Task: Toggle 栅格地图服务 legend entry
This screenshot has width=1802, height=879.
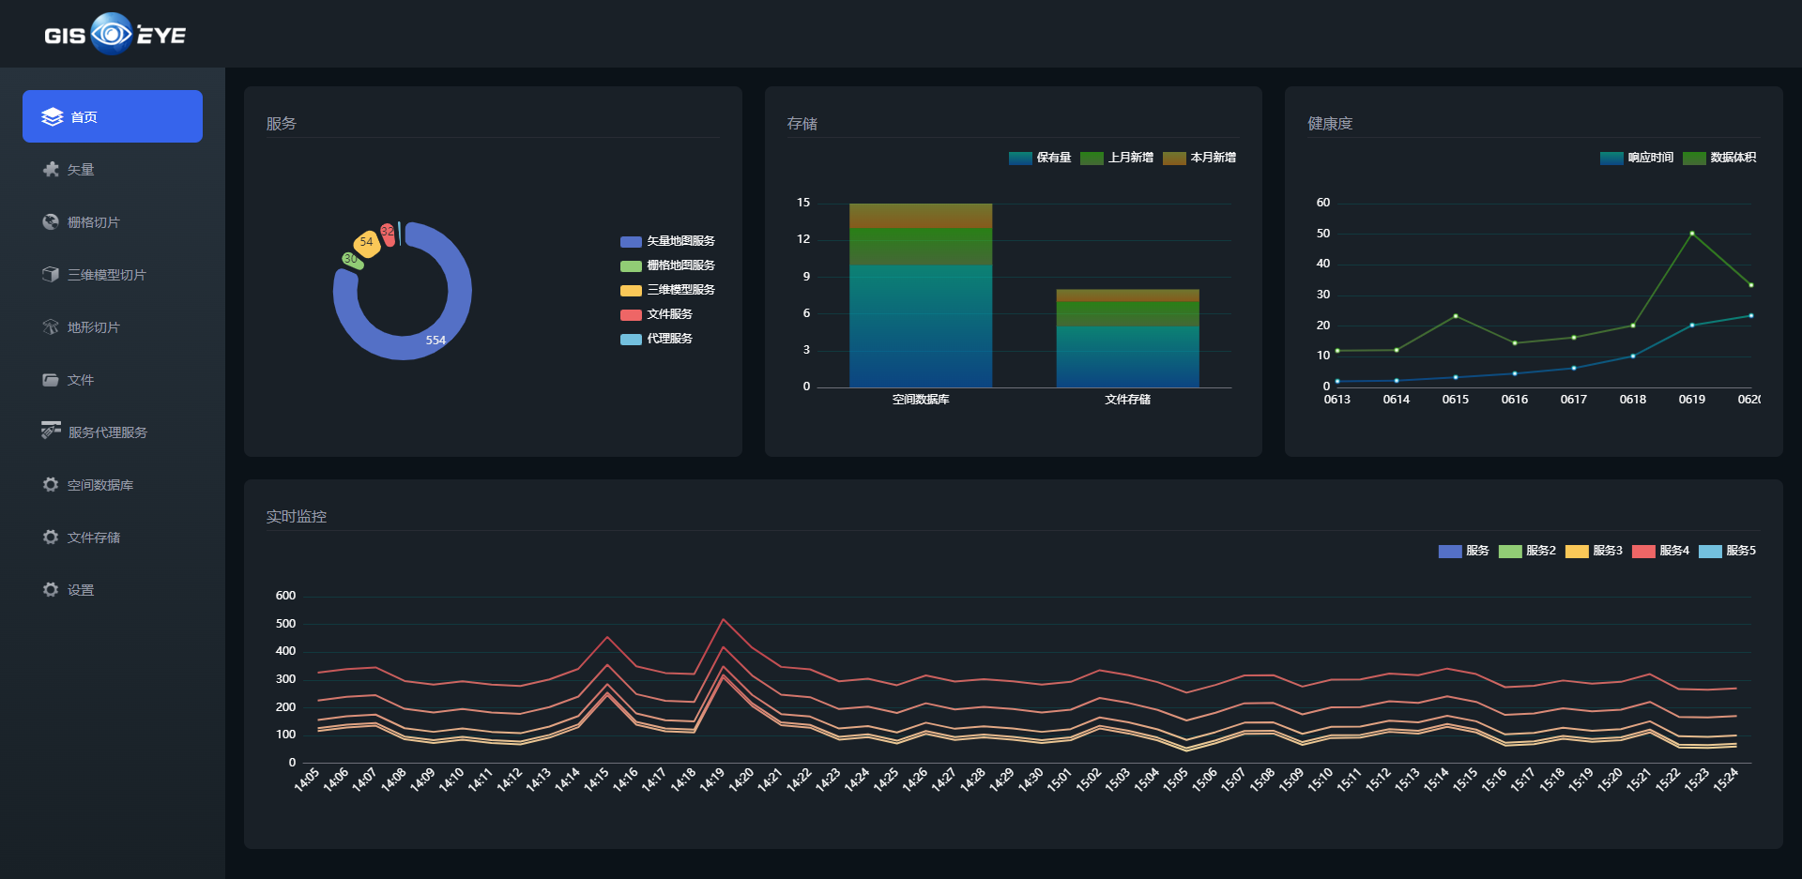Action: pos(667,265)
